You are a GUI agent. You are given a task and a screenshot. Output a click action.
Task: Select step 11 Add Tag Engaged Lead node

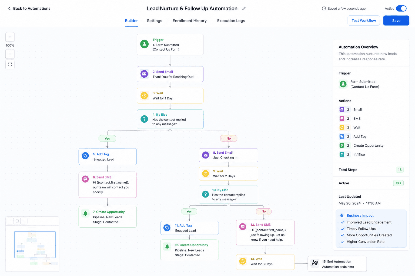tap(189, 228)
